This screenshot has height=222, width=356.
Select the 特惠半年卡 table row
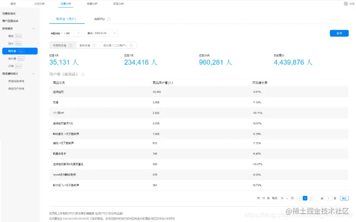199,154
